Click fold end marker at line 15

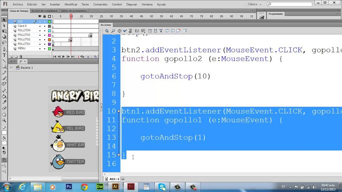(119, 155)
